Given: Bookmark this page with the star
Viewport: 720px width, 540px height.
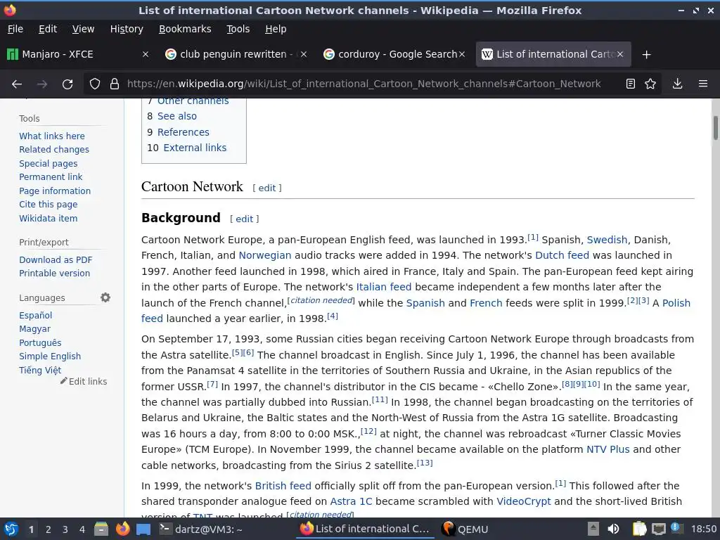Looking at the screenshot, I should pyautogui.click(x=650, y=84).
